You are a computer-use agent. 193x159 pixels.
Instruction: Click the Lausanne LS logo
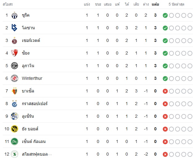pyautogui.click(x=14, y=28)
